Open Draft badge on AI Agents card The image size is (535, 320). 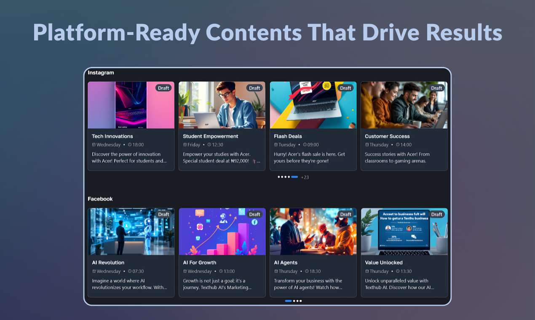[x=345, y=214]
